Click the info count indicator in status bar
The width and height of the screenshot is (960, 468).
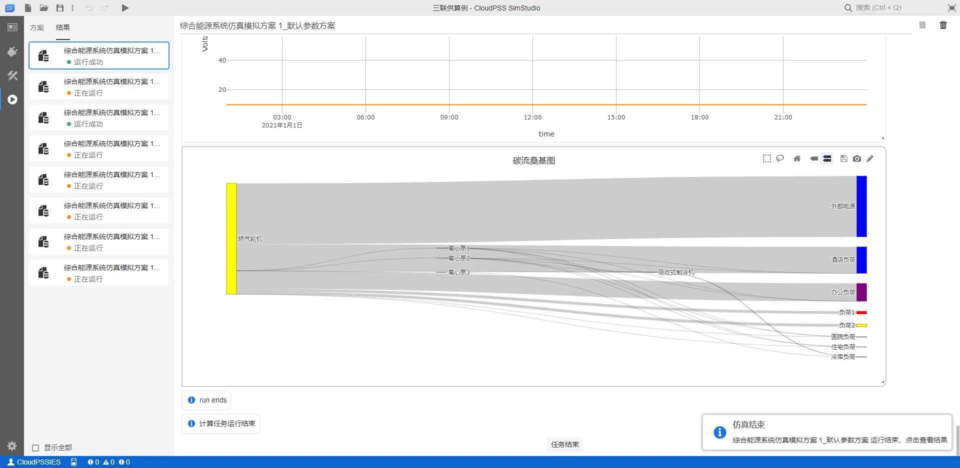pyautogui.click(x=124, y=462)
